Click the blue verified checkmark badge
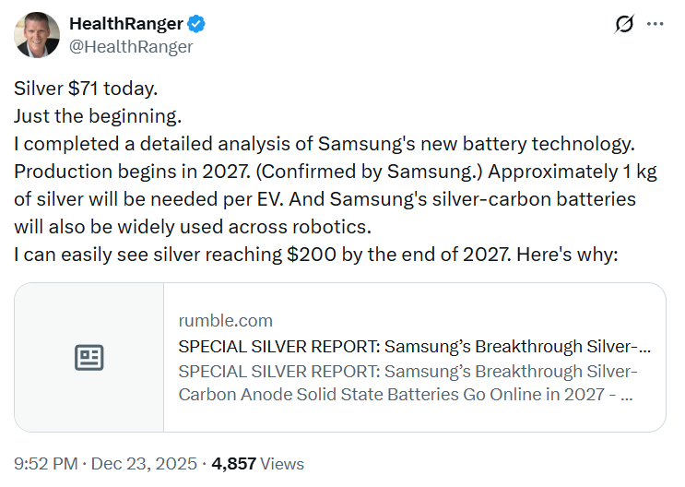The height and width of the screenshot is (487, 685). click(198, 25)
